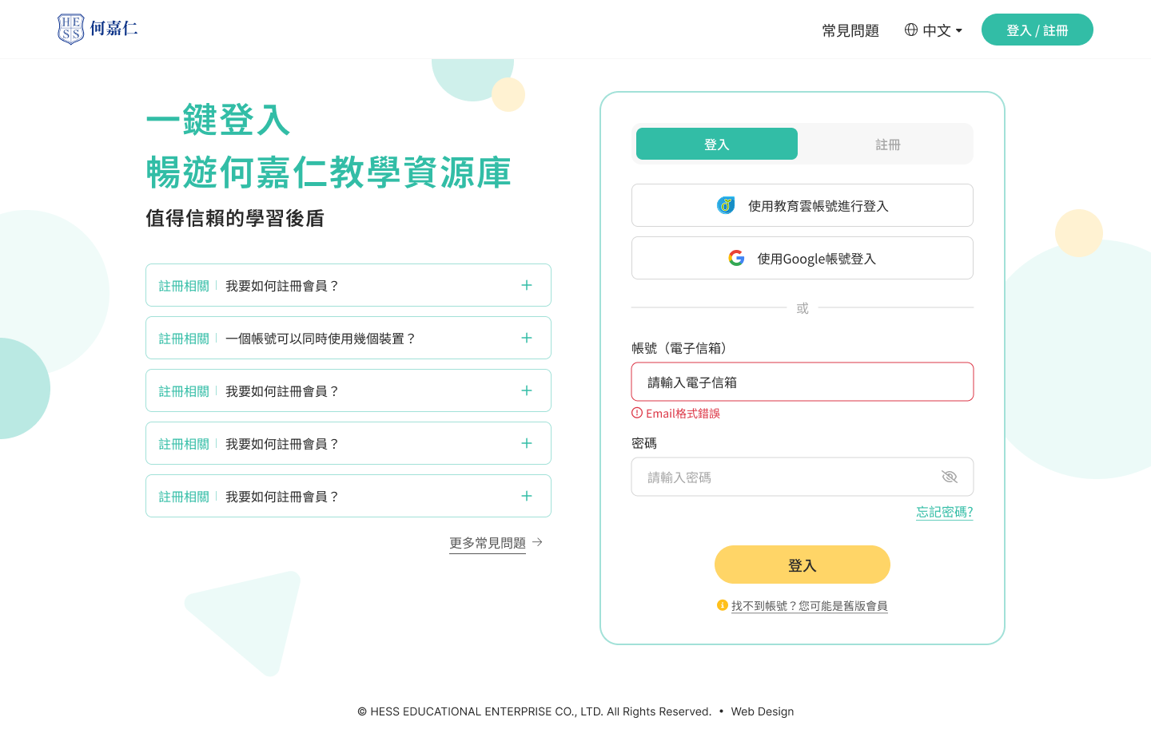Expand the last 我要如何註冊會員 FAQ item
1151x729 pixels.
[x=348, y=496]
